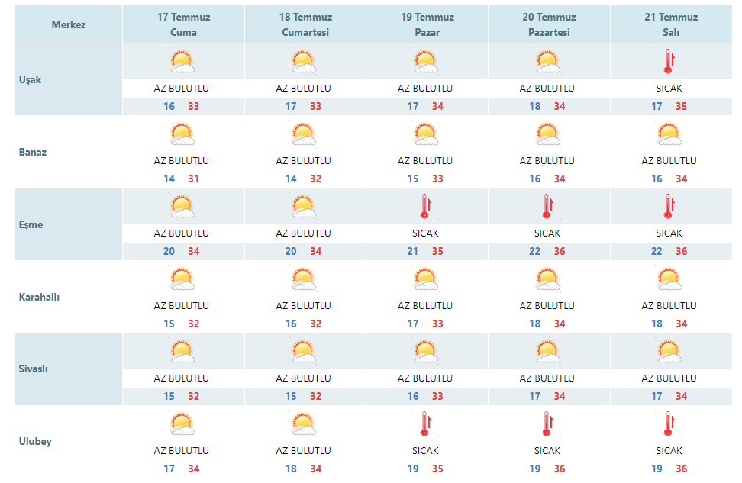Select the 19 Temmuz Pazar column header

(427, 24)
